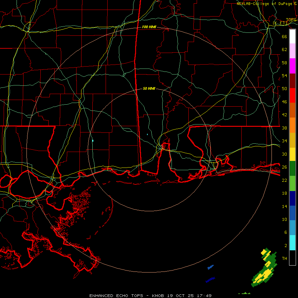Click the legend value 26
This screenshot has width=298, height=298.
284,167
